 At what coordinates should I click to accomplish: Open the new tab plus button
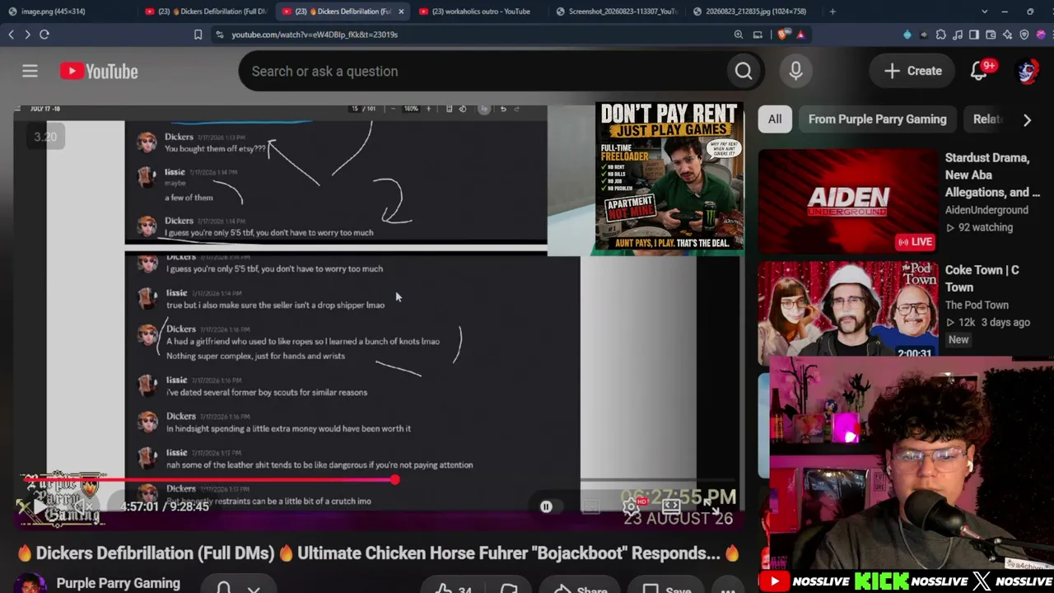pyautogui.click(x=832, y=12)
